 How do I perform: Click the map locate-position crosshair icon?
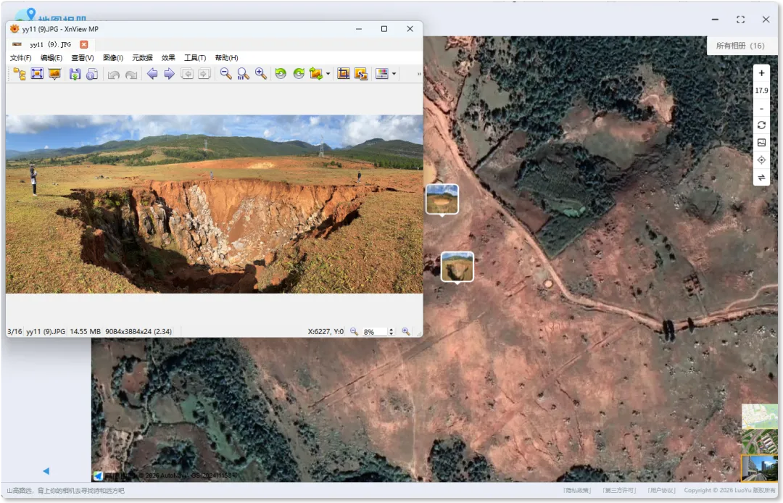coord(761,160)
